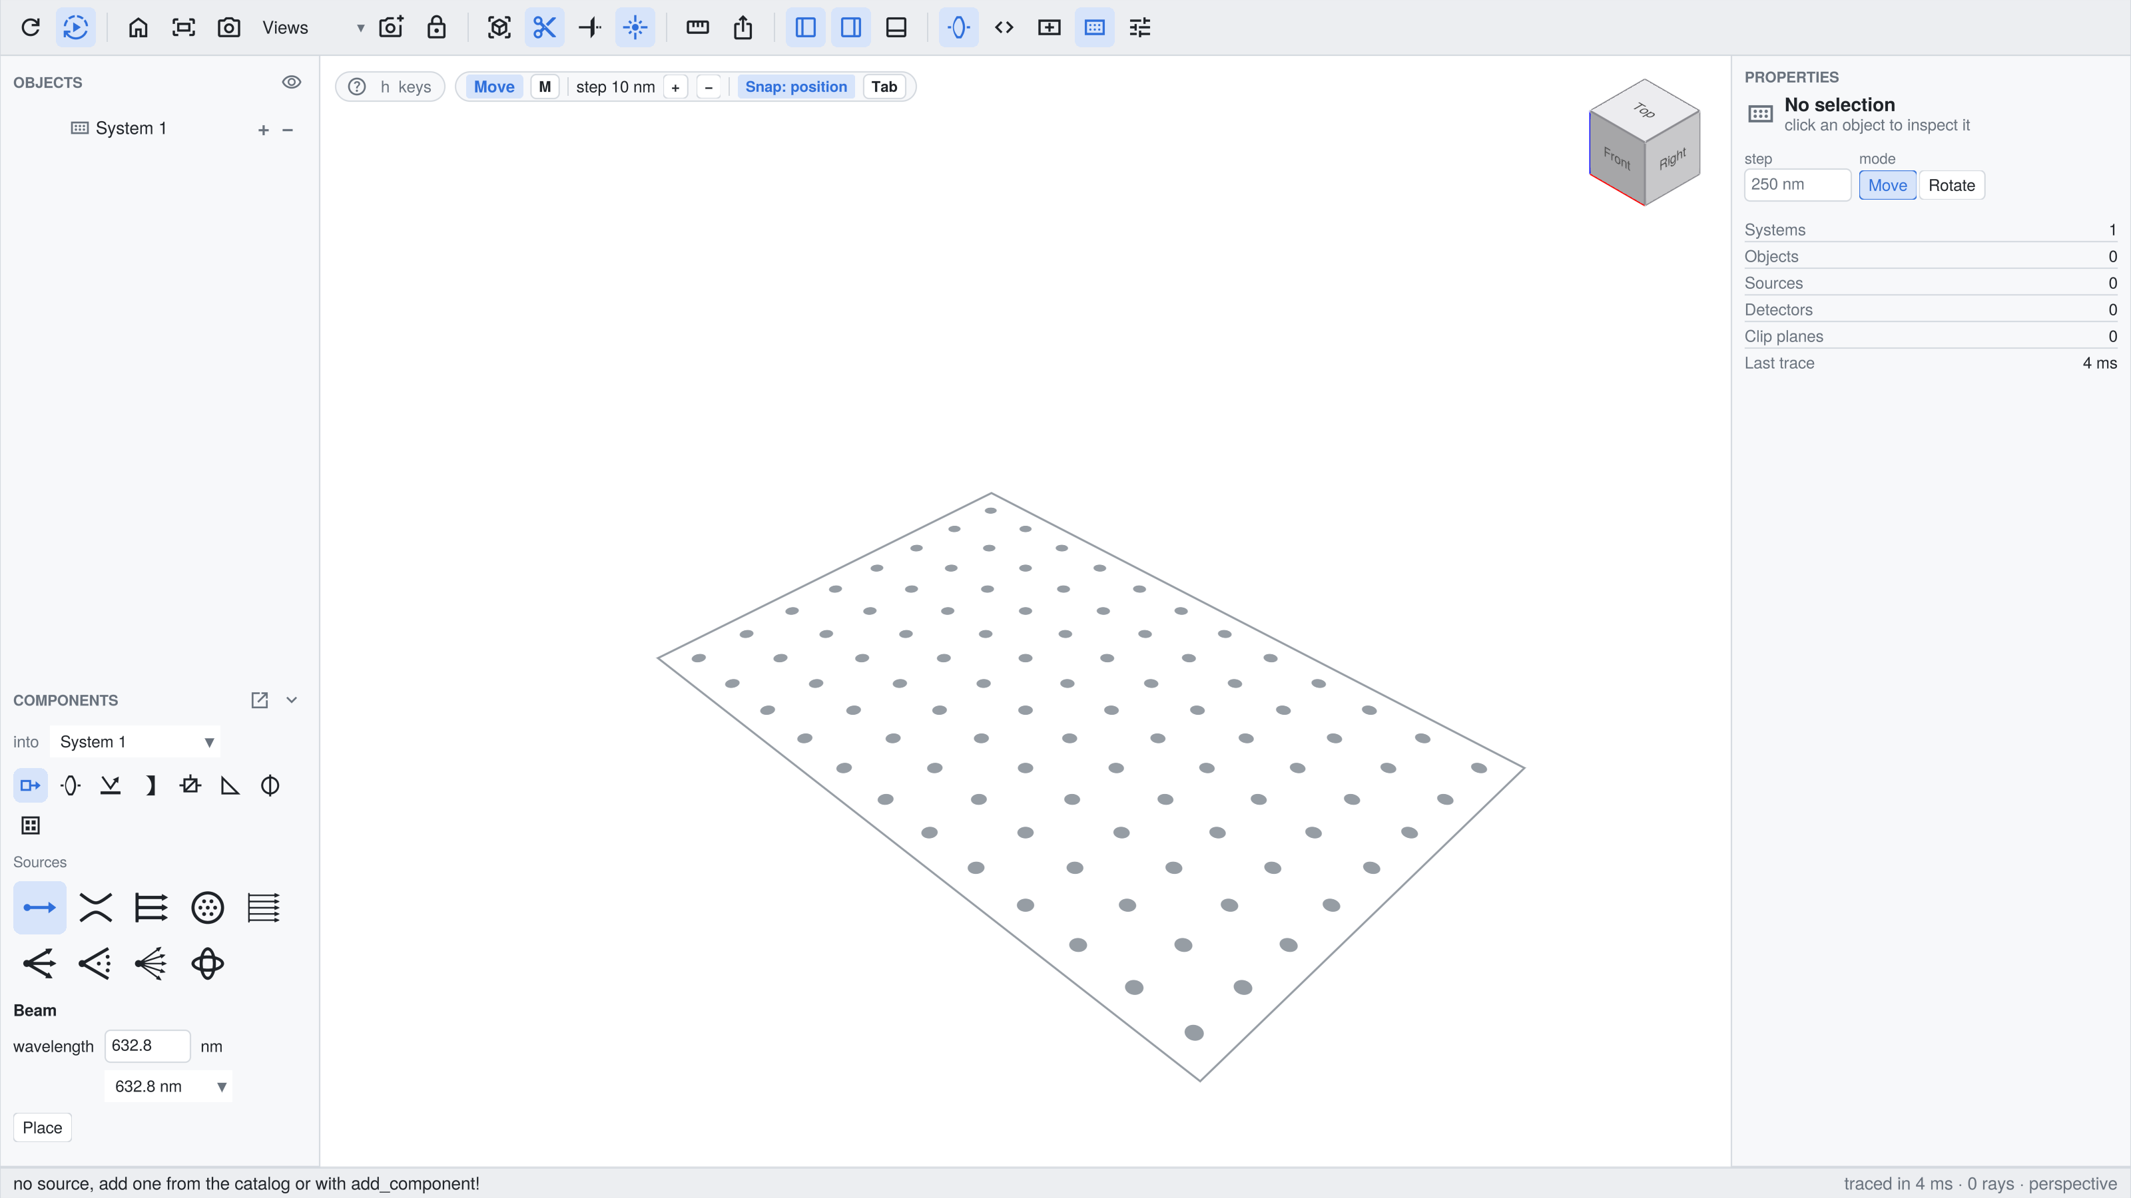The width and height of the screenshot is (2131, 1198).
Task: Click the fit-to-frame icon in toolbar
Action: point(184,27)
